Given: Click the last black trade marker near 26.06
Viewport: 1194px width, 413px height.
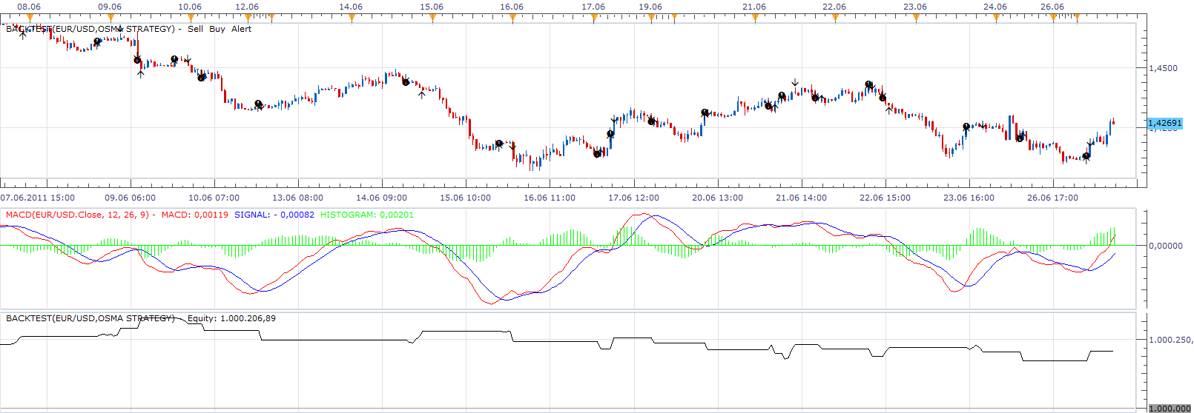Looking at the screenshot, I should (x=1086, y=156).
